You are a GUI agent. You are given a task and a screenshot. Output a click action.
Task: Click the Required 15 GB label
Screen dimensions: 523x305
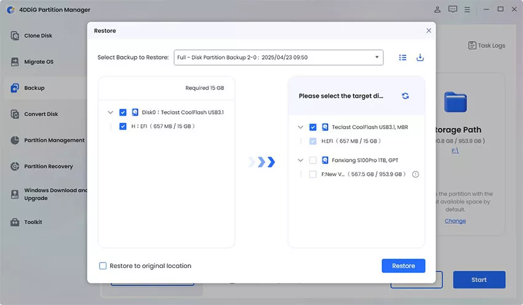pyautogui.click(x=204, y=88)
